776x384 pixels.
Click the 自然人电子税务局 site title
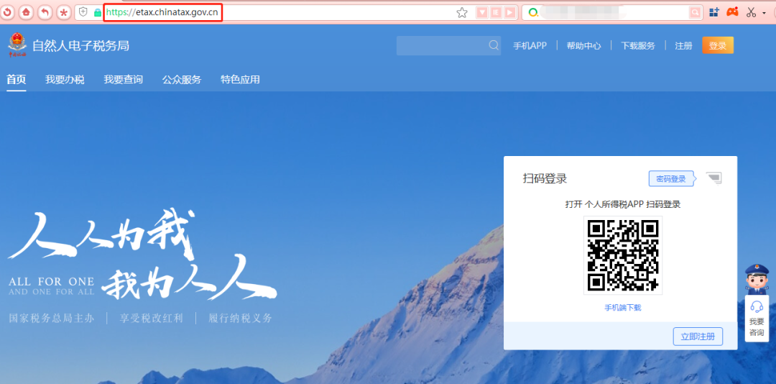(80, 46)
